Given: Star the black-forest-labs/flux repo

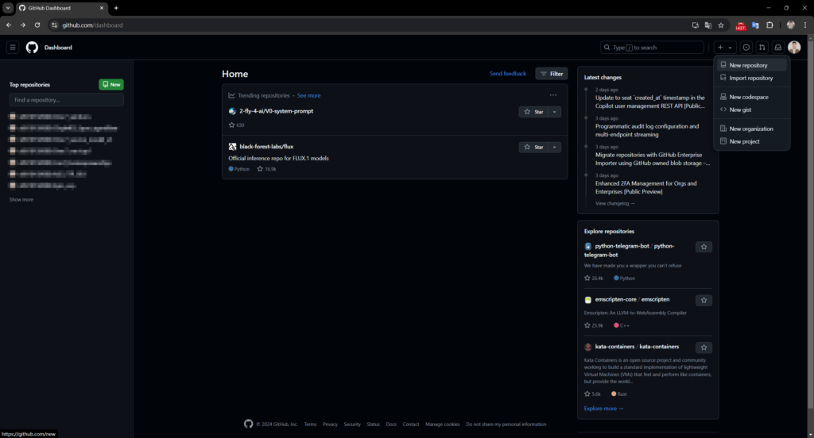Looking at the screenshot, I should click(533, 148).
